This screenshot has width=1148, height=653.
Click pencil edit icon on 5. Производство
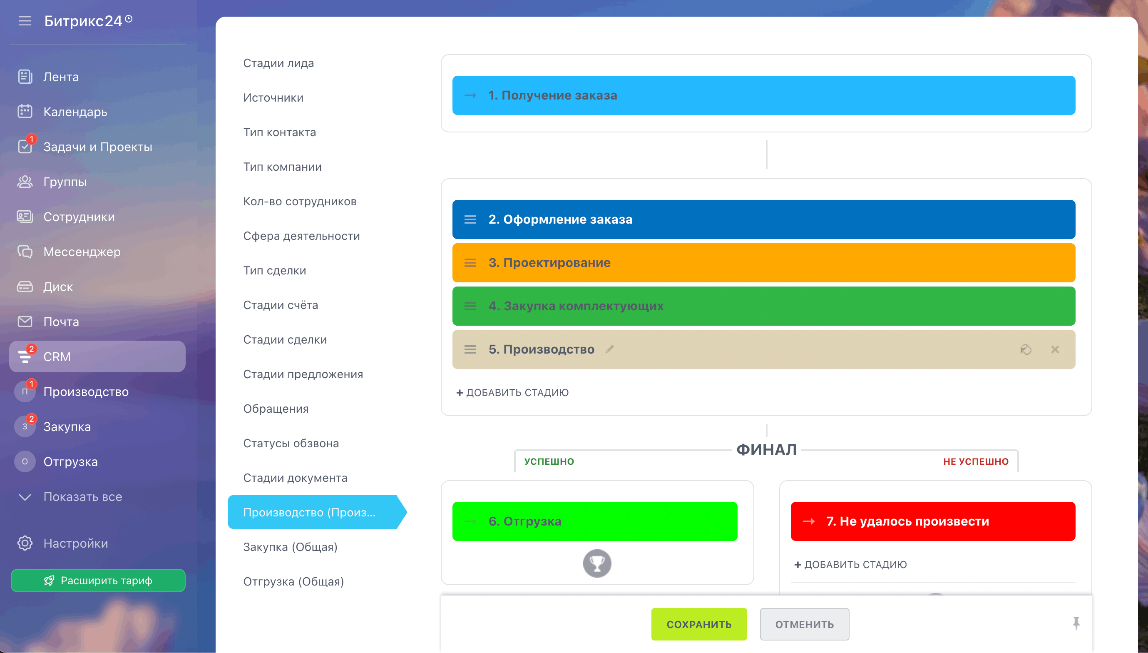tap(610, 349)
